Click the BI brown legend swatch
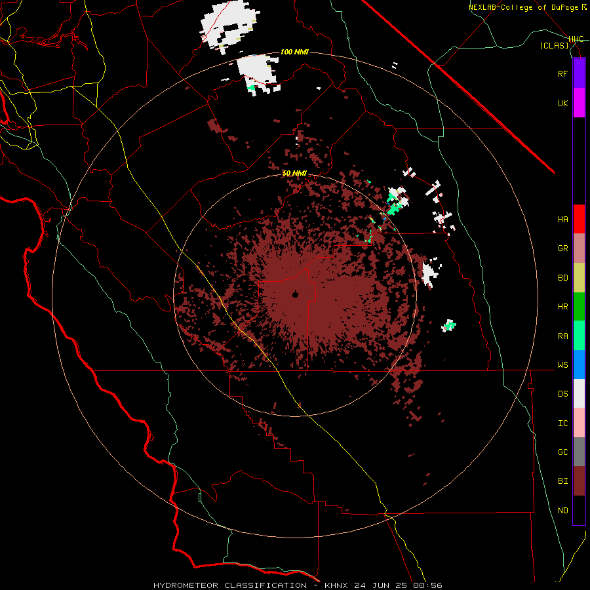 (579, 481)
